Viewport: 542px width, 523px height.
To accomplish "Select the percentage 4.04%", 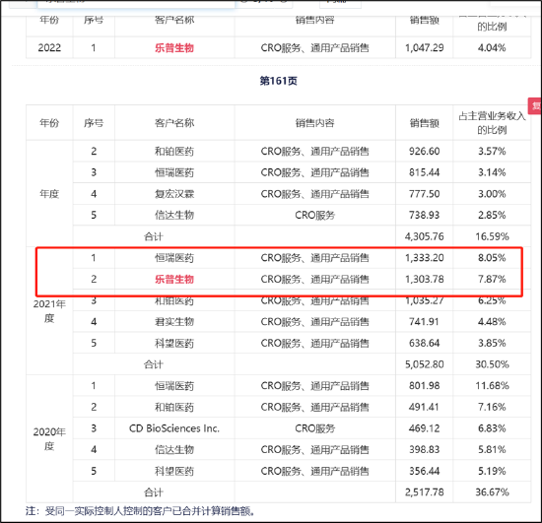I will coord(492,47).
